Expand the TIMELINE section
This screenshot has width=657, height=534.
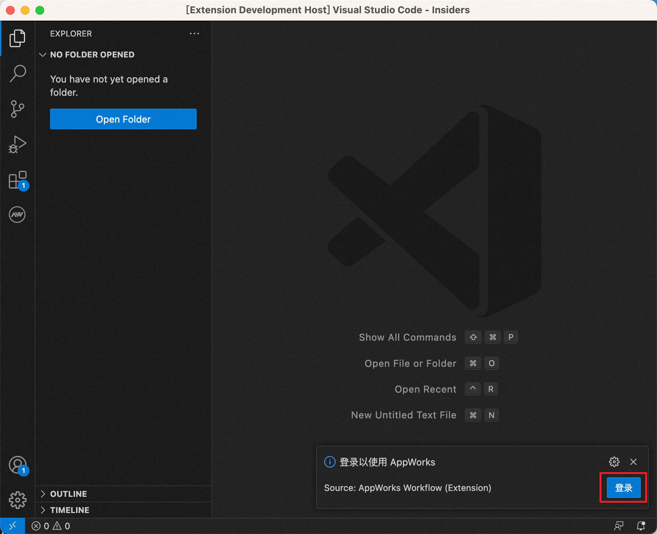(123, 510)
